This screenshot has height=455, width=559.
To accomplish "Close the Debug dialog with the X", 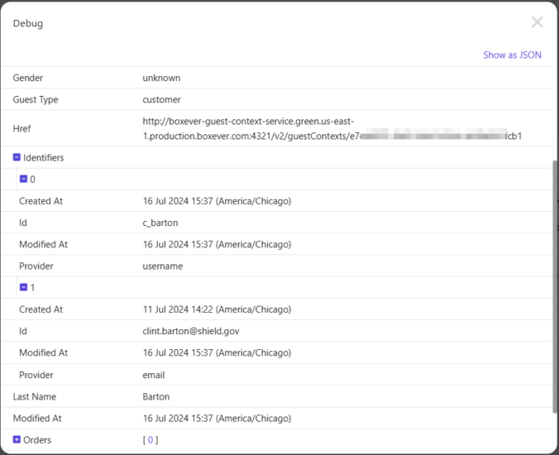I will 537,22.
